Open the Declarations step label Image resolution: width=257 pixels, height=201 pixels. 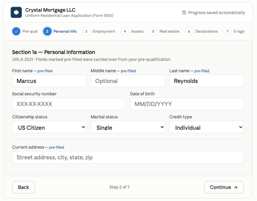tap(207, 31)
